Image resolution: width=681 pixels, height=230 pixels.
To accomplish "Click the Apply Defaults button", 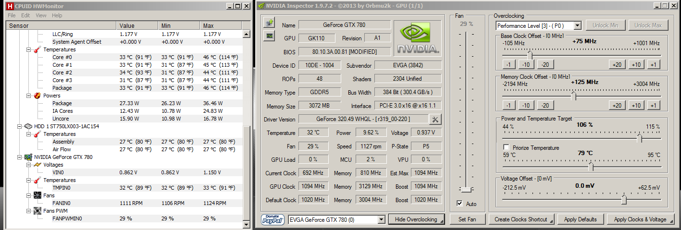I will [x=581, y=219].
